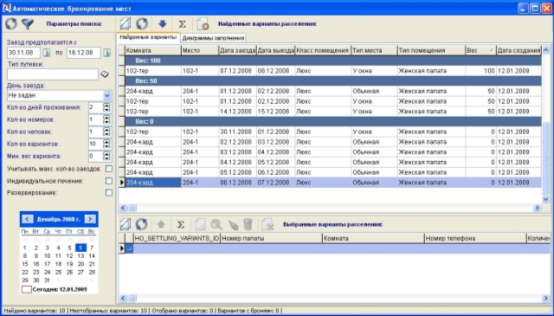Select row with check-in date 14.12.2008

pos(333,112)
